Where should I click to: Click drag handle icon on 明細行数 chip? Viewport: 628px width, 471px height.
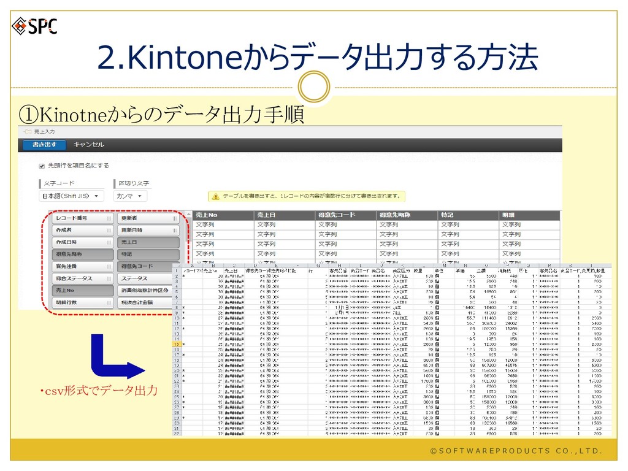(109, 302)
